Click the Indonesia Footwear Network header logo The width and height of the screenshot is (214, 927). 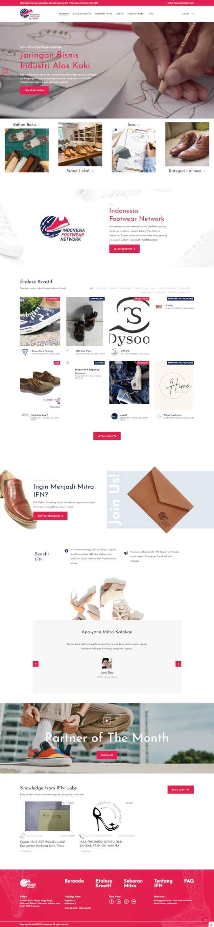pos(30,14)
